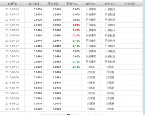Image resolution: width=147 pixels, height=115 pixels.
Task: Click the right-side vertical scrollbar
Action: (144, 58)
